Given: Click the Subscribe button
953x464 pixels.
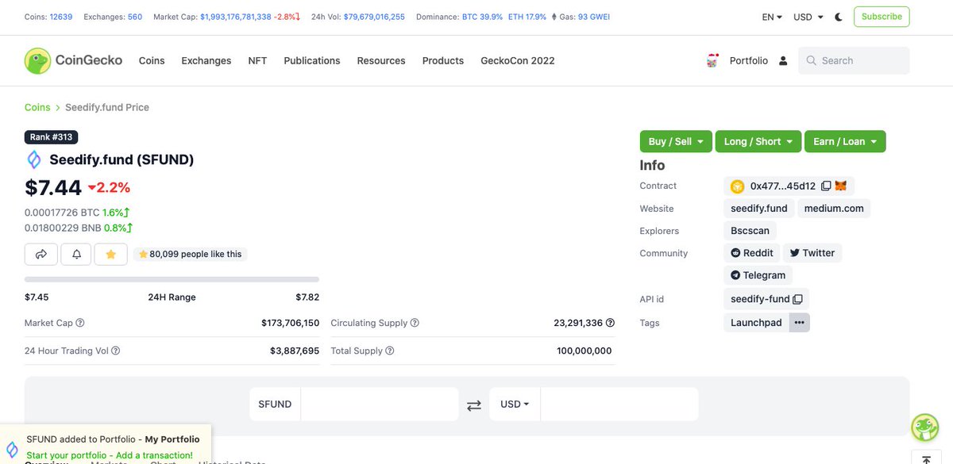Looking at the screenshot, I should [x=882, y=17].
